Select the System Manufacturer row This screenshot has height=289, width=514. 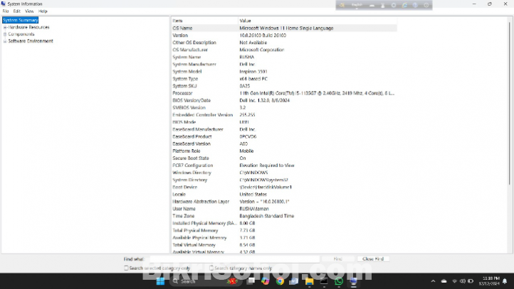[x=284, y=64]
